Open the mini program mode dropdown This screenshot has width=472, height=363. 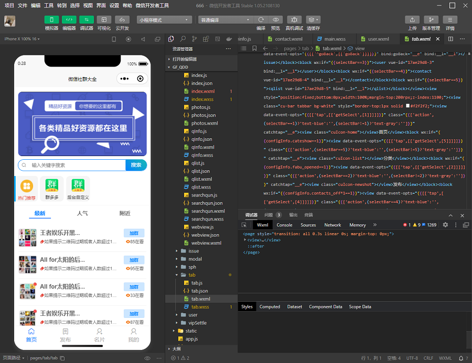[x=164, y=20]
